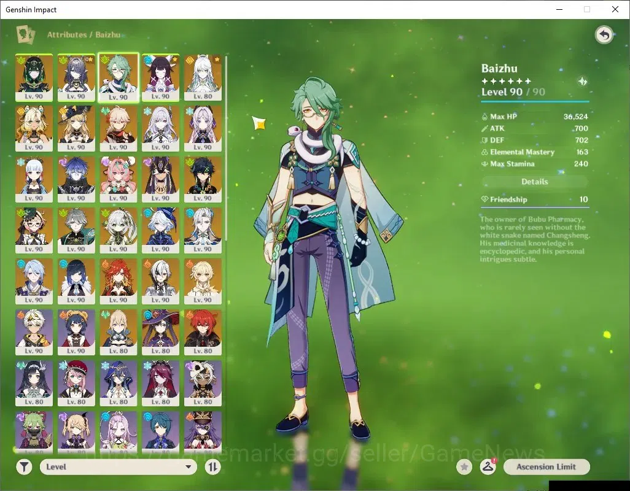Select Kuki Shinobu's masked portrait
This screenshot has height=491, width=630.
point(34,432)
